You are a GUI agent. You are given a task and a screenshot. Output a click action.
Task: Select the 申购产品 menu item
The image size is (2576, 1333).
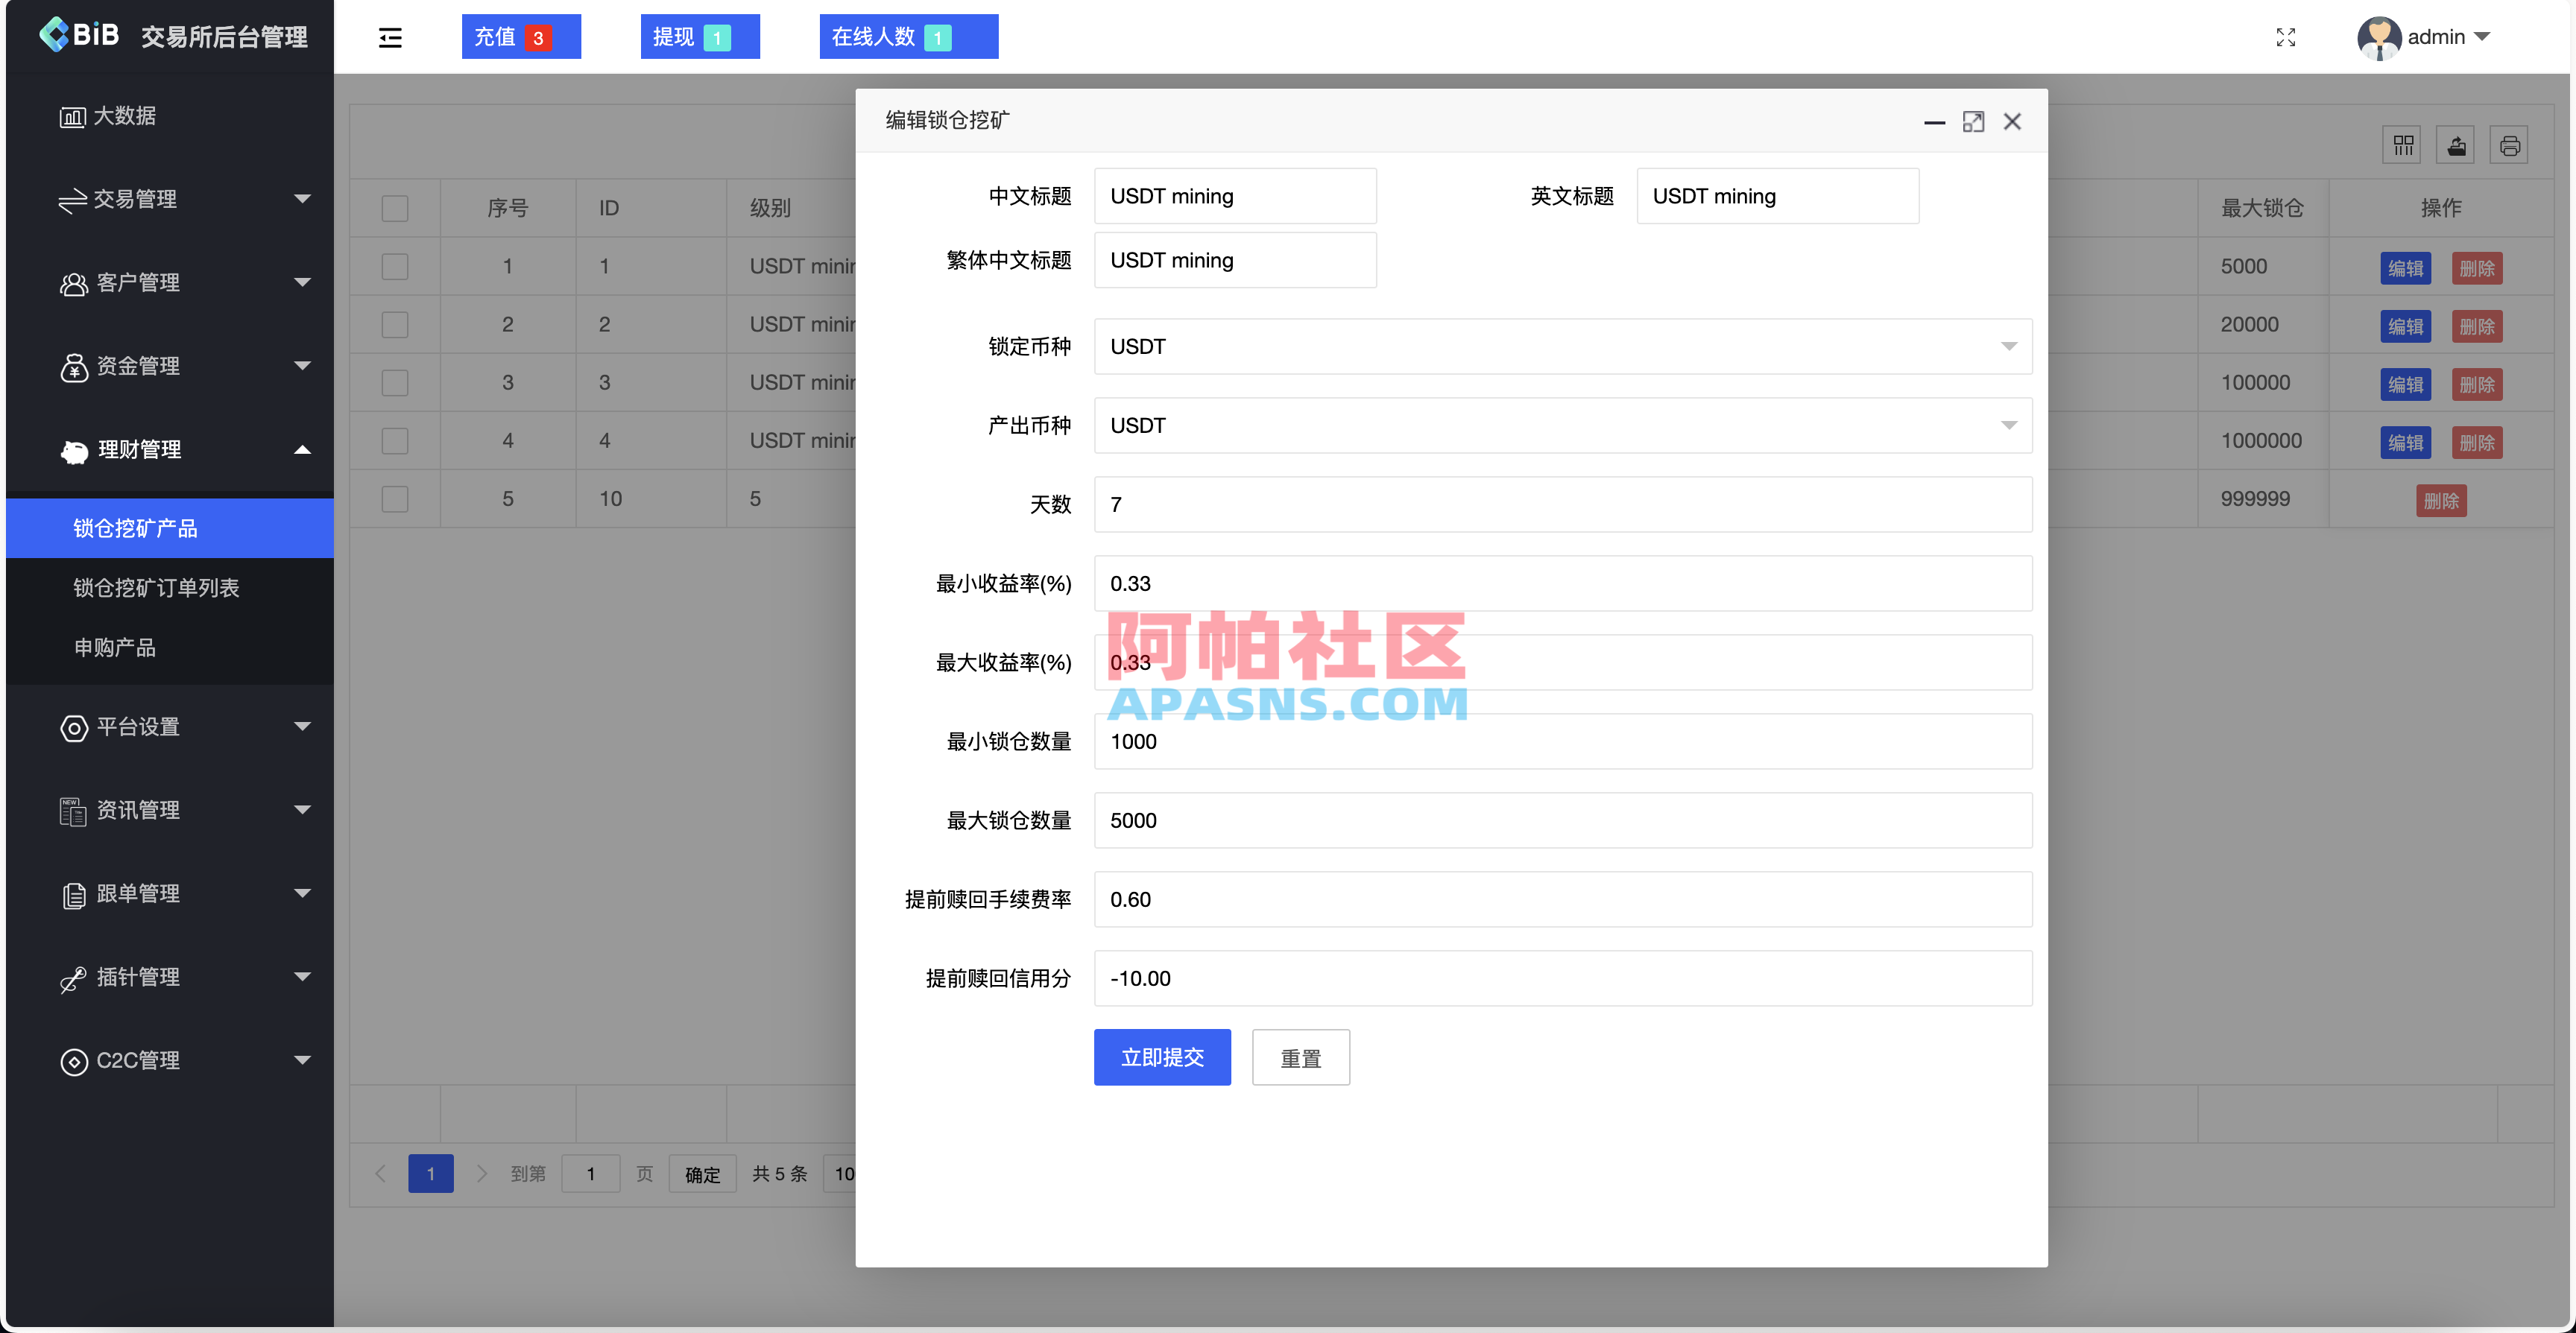[x=115, y=647]
